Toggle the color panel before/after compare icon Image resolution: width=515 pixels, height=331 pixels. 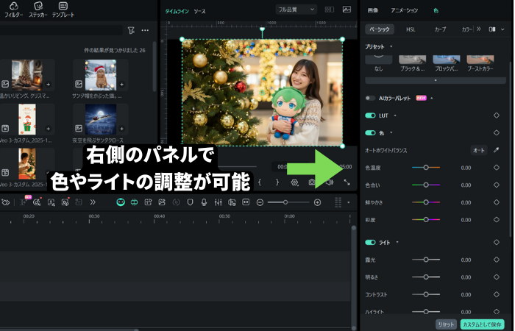tap(492, 29)
